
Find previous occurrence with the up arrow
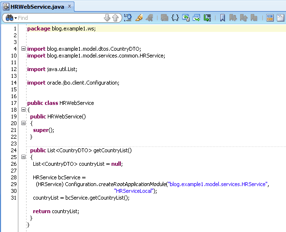click(115, 18)
